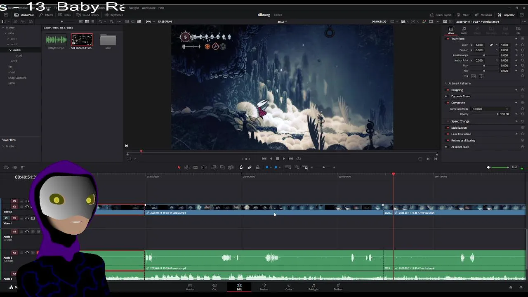Image resolution: width=528 pixels, height=297 pixels.
Task: Open the Keyframes editor panel
Action: coord(114,15)
